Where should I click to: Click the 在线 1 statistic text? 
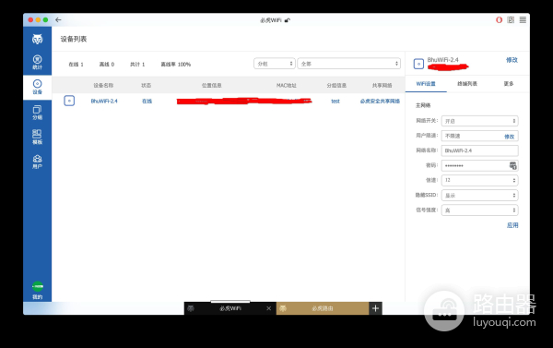pyautogui.click(x=76, y=65)
